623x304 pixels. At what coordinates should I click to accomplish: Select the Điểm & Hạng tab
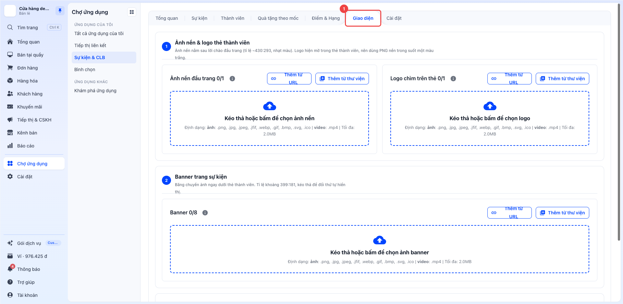click(x=326, y=18)
